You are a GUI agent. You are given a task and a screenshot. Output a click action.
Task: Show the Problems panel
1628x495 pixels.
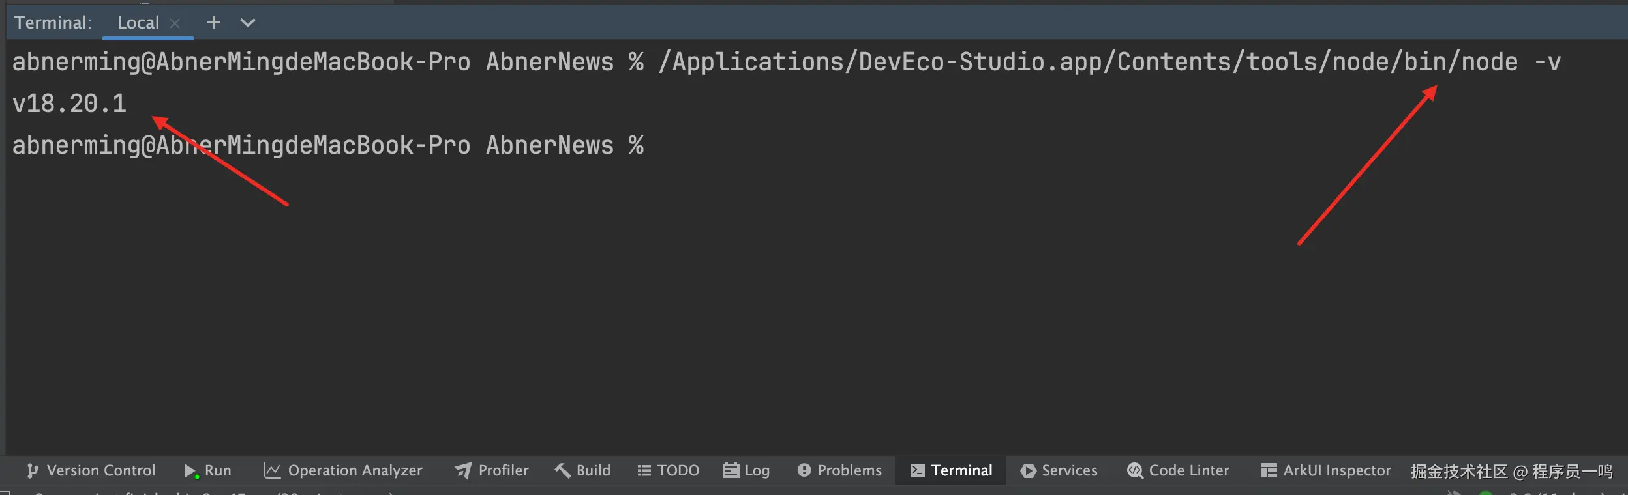839,470
